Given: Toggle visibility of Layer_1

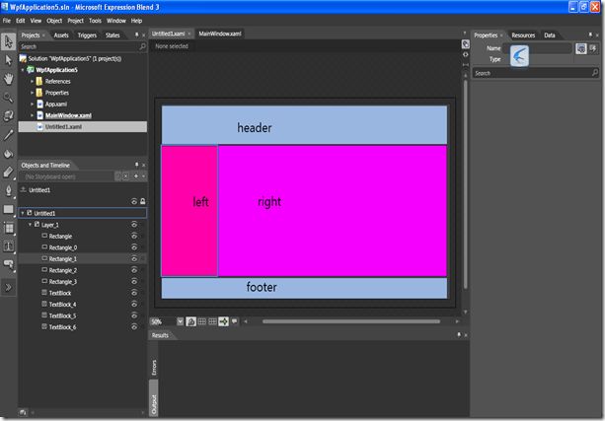Looking at the screenshot, I should (x=134, y=225).
